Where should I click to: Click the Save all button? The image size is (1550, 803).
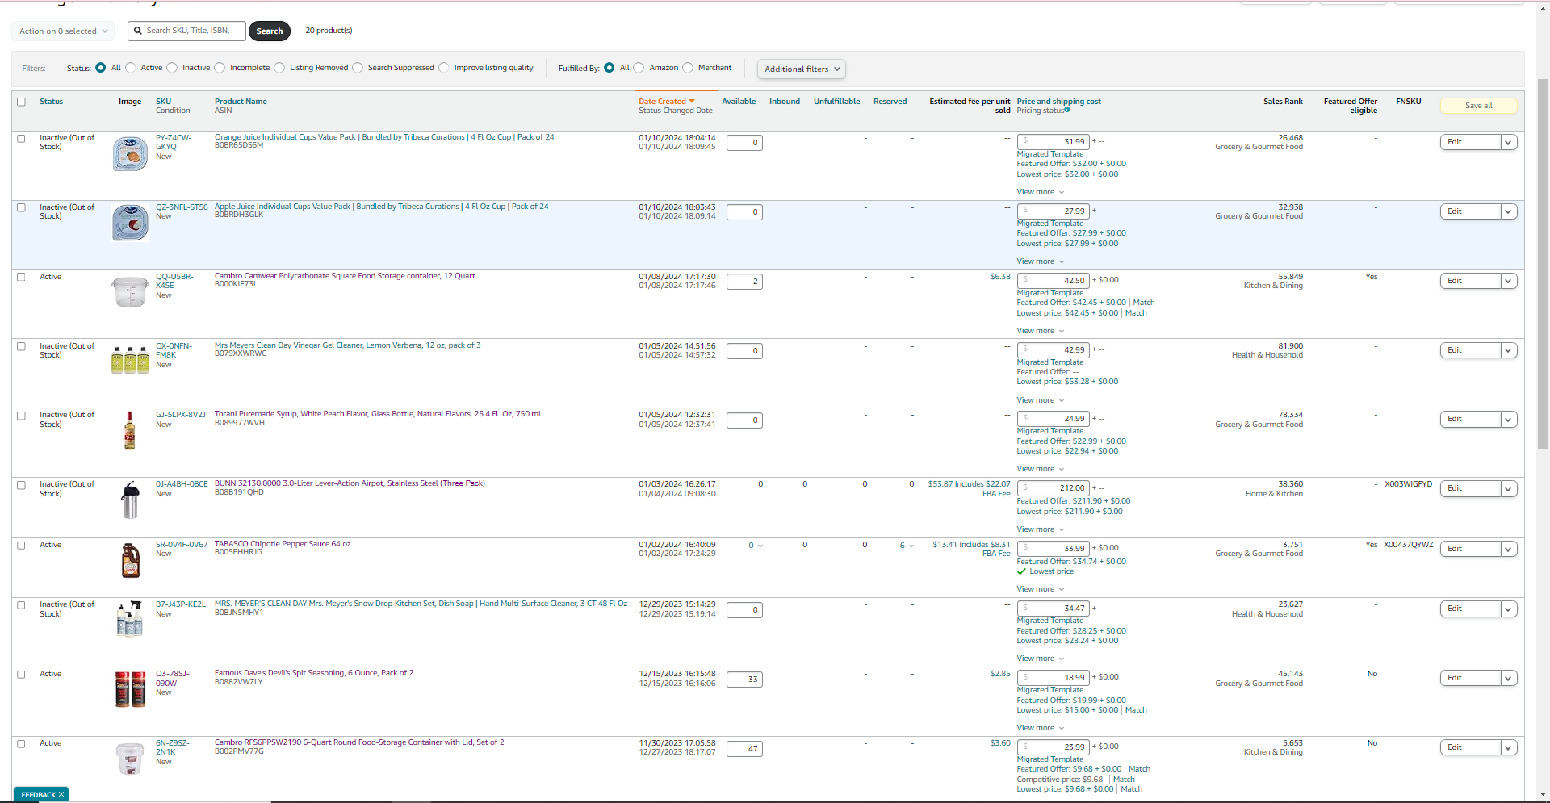[1479, 106]
